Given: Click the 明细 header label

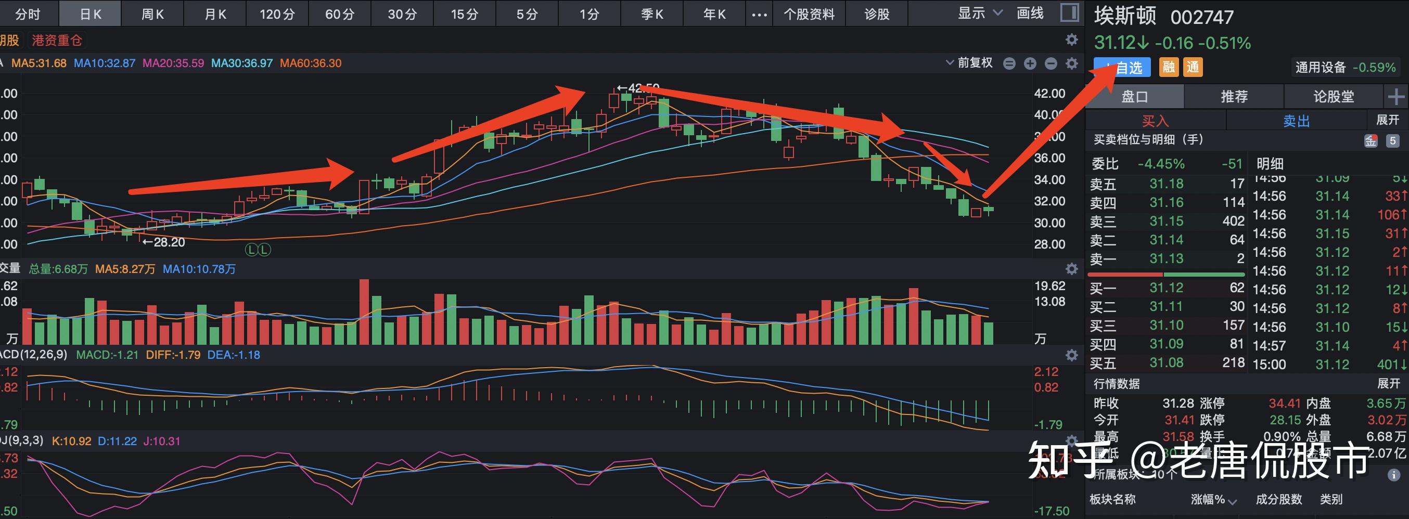Looking at the screenshot, I should pyautogui.click(x=1270, y=163).
